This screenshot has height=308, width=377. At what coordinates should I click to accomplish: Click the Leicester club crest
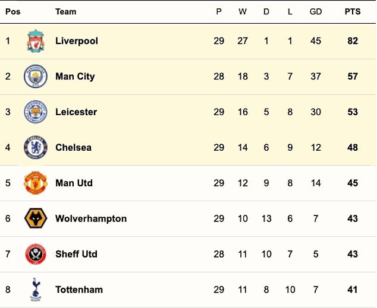point(36,112)
